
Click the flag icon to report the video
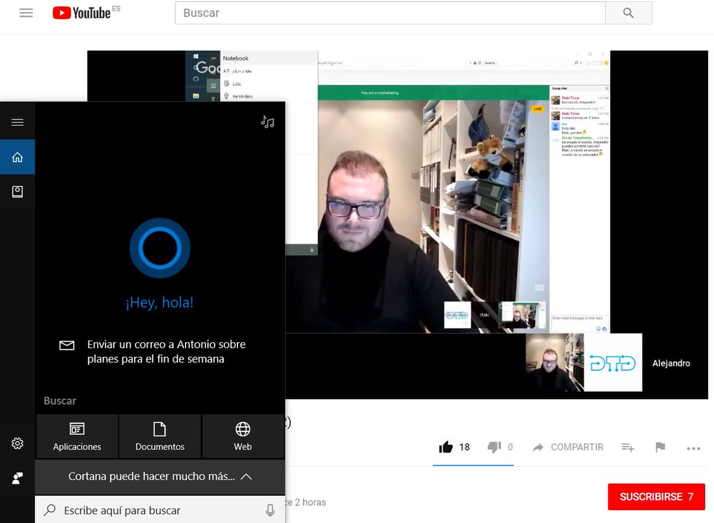point(660,447)
